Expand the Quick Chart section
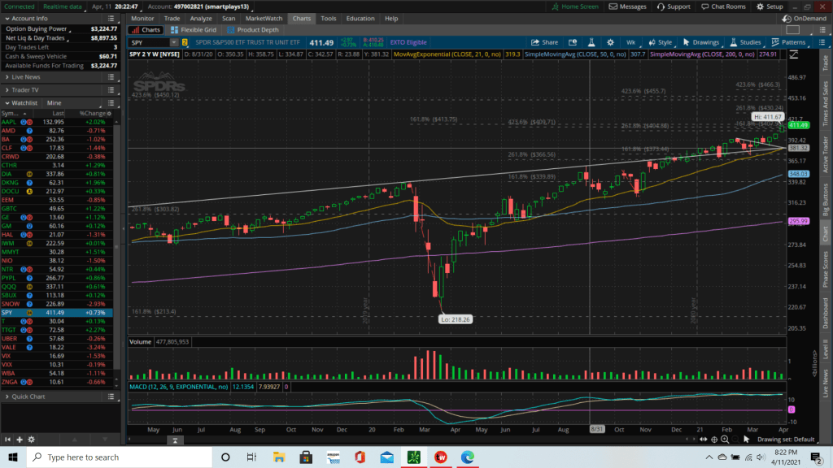 pyautogui.click(x=7, y=396)
